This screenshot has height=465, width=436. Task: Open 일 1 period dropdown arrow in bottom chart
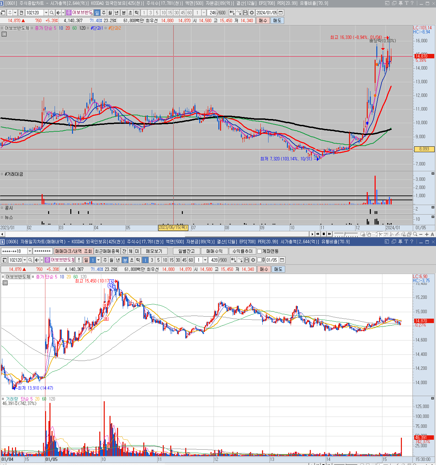[98, 260]
